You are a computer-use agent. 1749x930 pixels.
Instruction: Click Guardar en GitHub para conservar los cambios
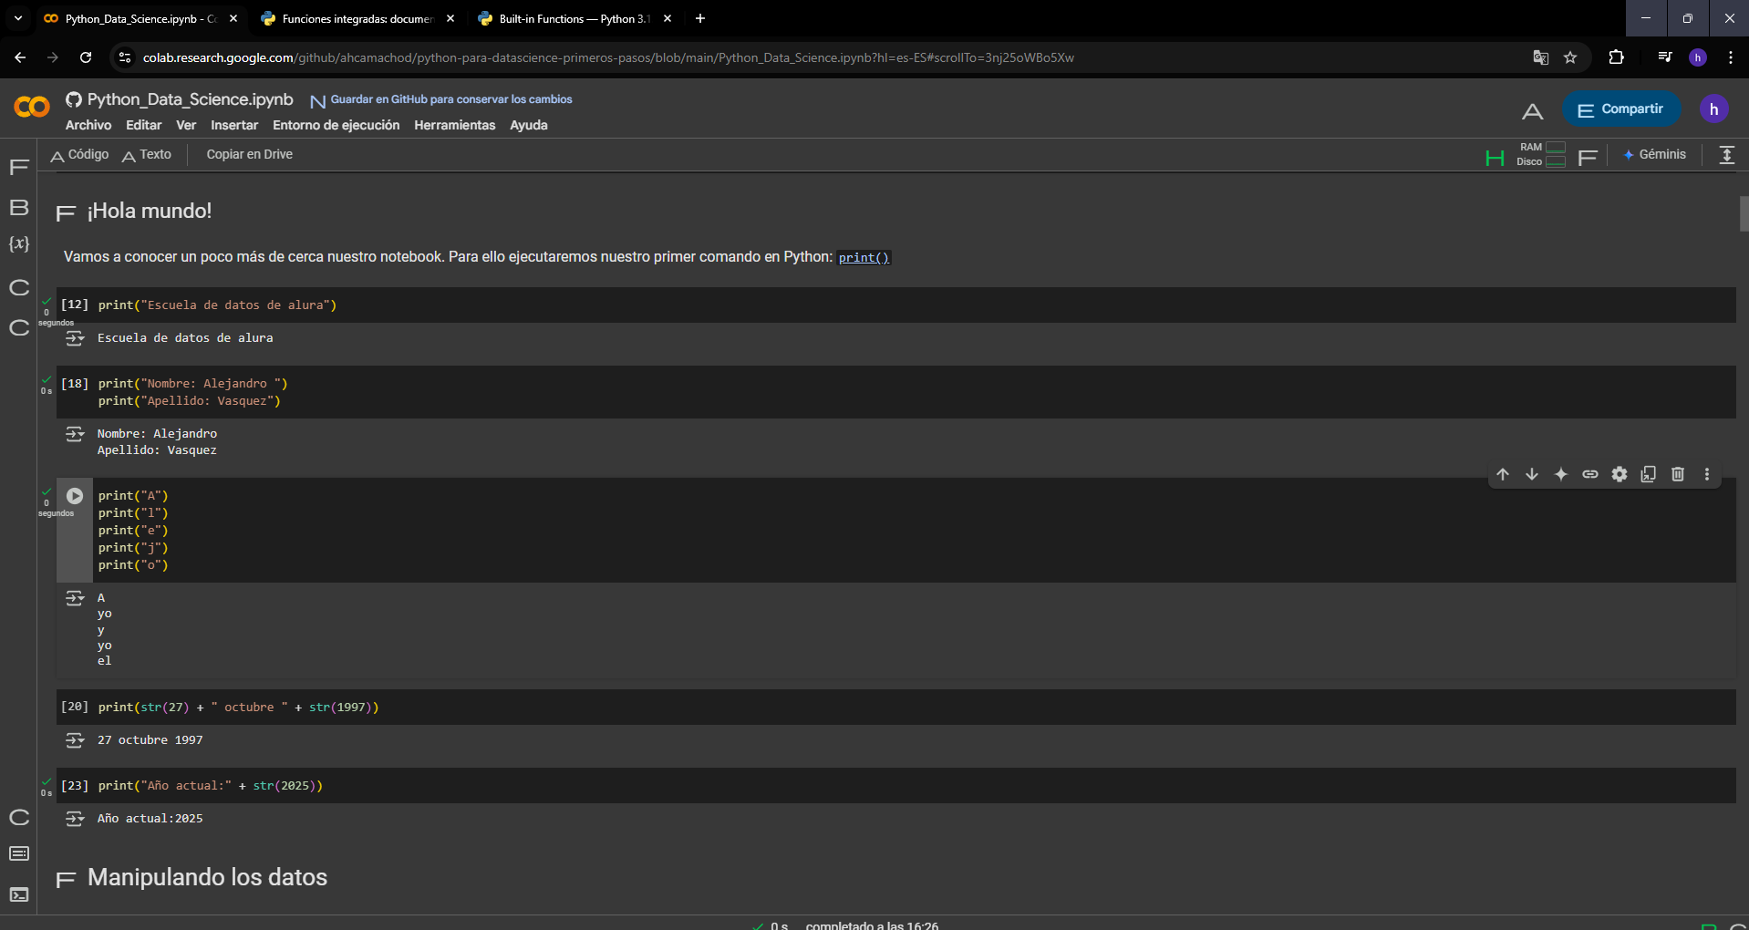click(441, 99)
